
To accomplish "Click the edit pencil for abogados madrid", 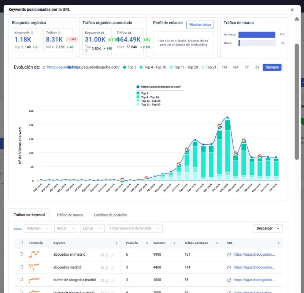I will point(112,268).
